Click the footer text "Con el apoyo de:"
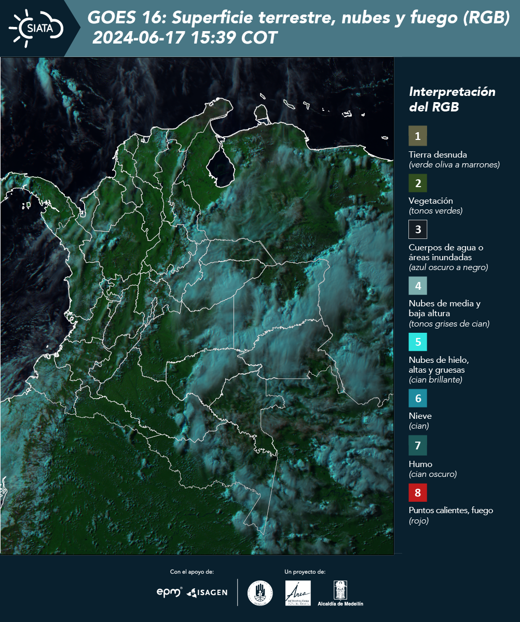 [x=192, y=572]
